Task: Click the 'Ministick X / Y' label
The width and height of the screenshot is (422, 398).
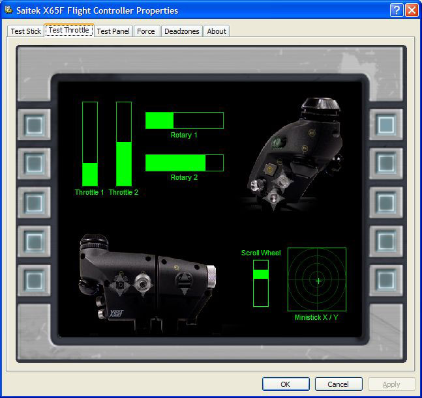Action: 316,317
